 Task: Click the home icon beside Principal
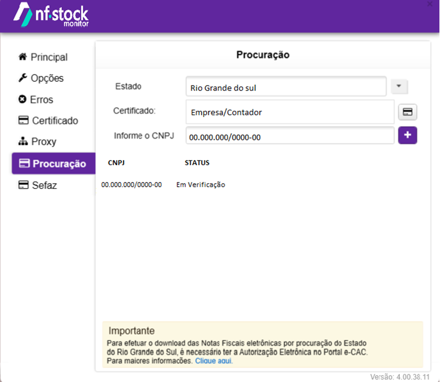click(x=23, y=57)
